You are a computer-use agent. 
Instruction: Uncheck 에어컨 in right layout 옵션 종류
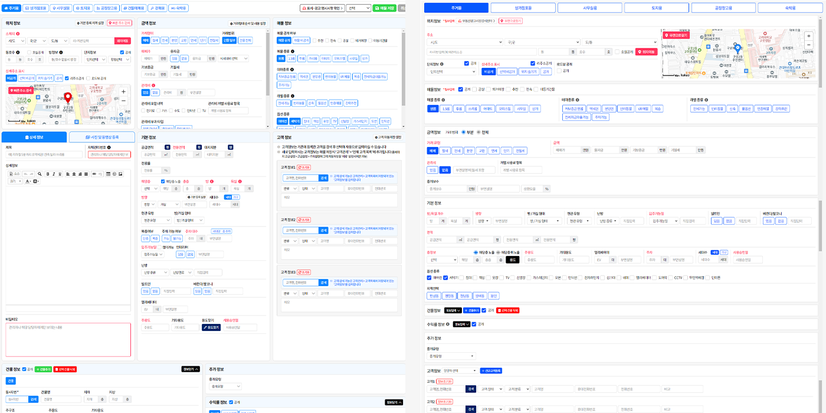tap(429, 277)
